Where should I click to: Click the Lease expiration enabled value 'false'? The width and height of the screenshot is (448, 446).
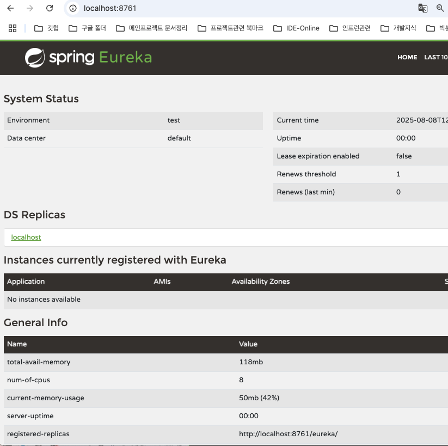click(x=404, y=156)
